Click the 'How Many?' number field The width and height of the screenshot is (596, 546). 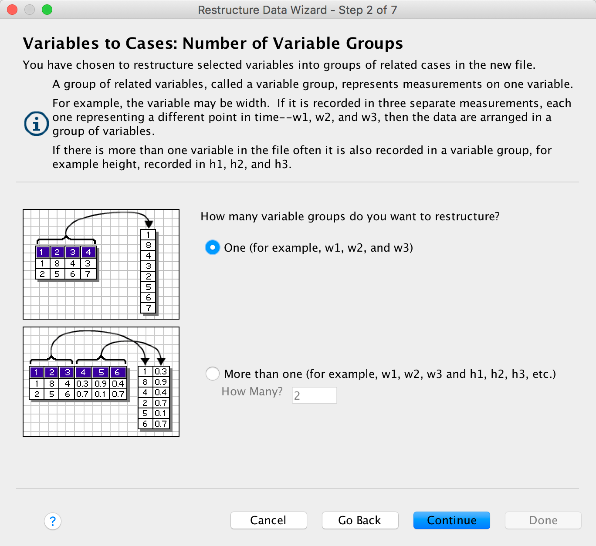pos(314,395)
